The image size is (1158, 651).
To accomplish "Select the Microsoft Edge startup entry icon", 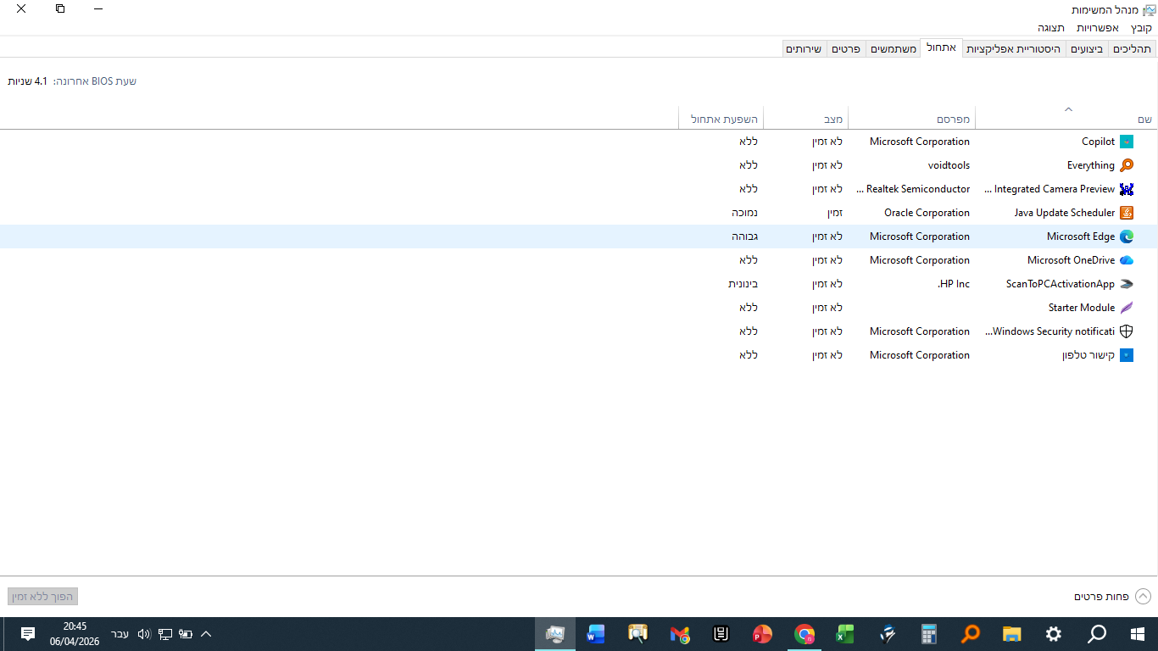I will click(1126, 236).
